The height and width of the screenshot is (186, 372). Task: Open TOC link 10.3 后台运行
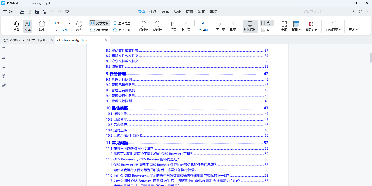187,125
